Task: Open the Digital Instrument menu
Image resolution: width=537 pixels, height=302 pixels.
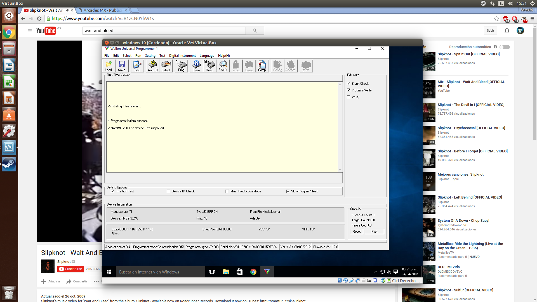Action: click(182, 56)
